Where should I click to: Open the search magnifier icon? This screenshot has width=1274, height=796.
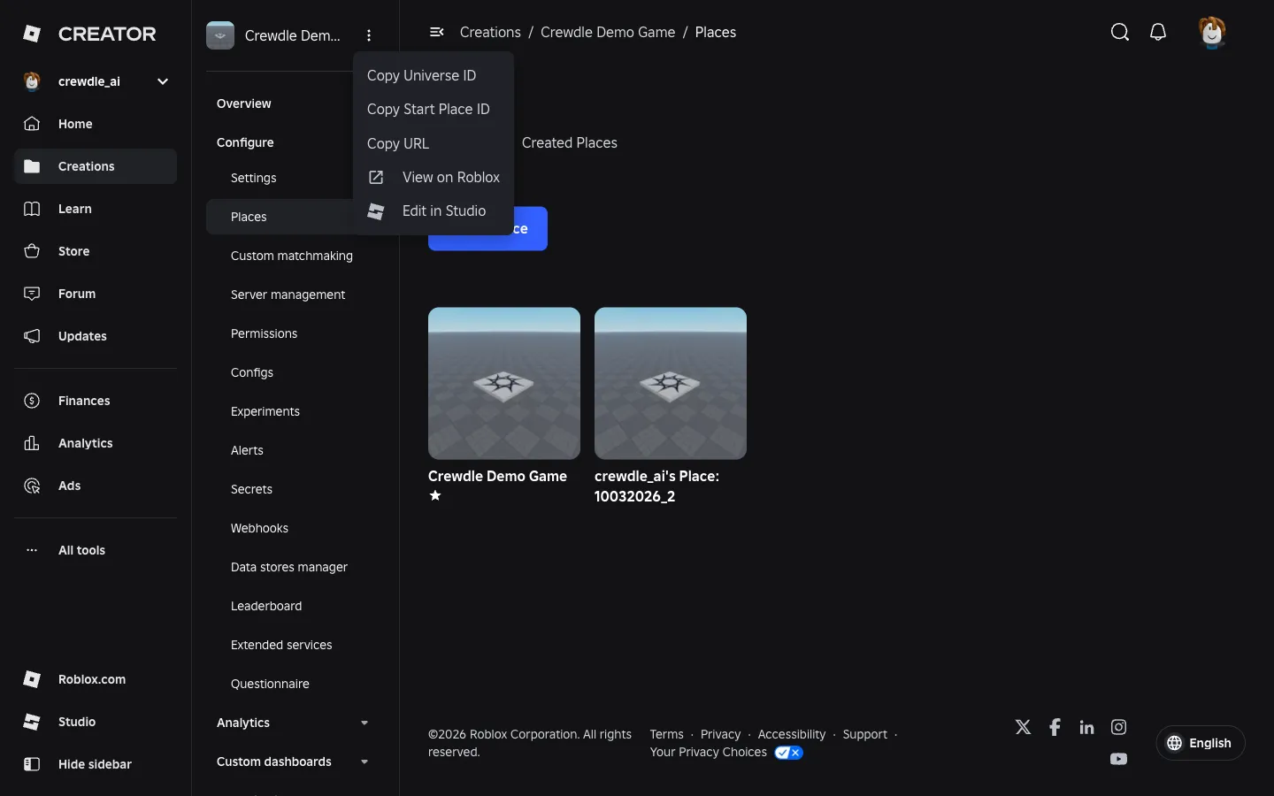point(1120,33)
